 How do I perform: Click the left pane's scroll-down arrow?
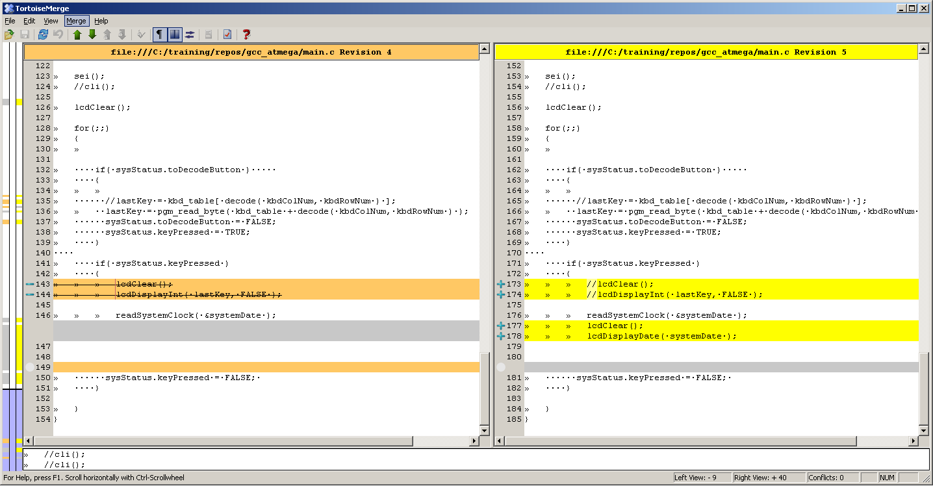(483, 430)
